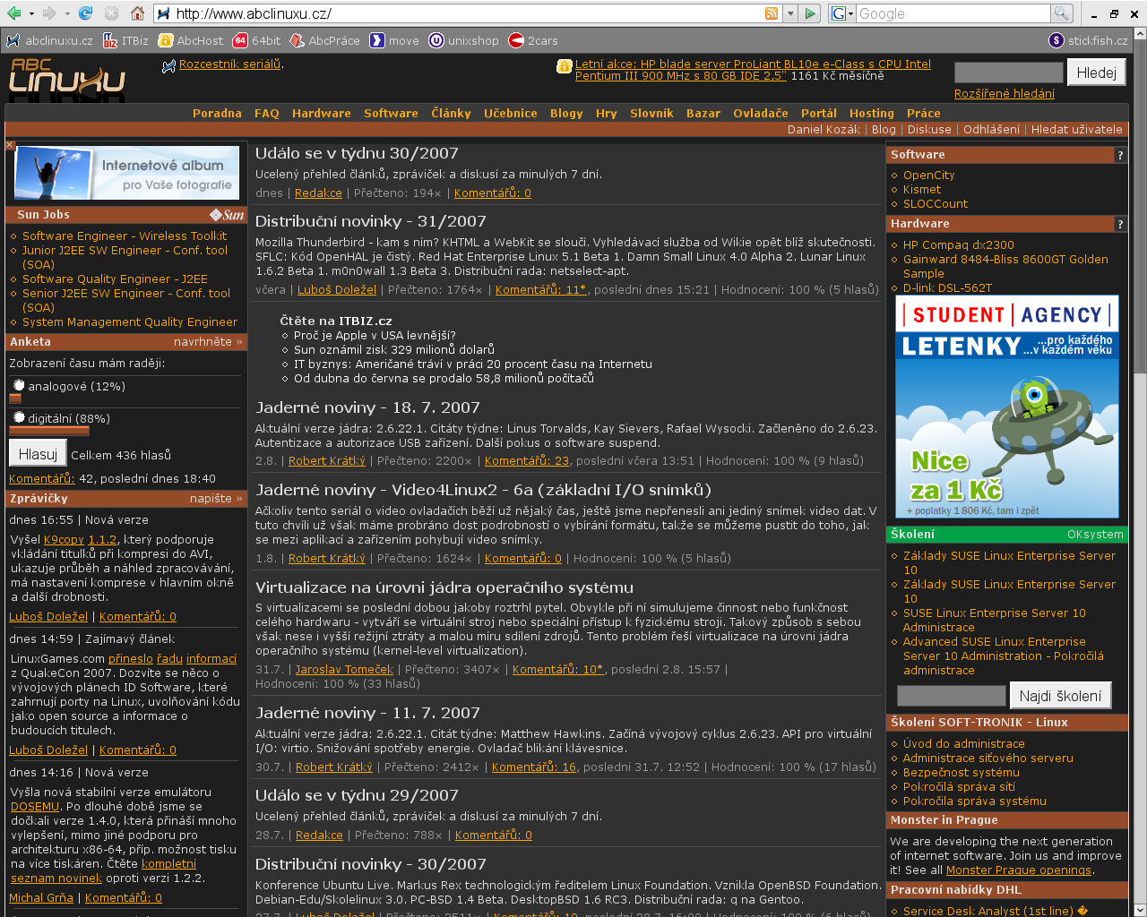
Task: Click the URL address field
Action: pos(467,13)
